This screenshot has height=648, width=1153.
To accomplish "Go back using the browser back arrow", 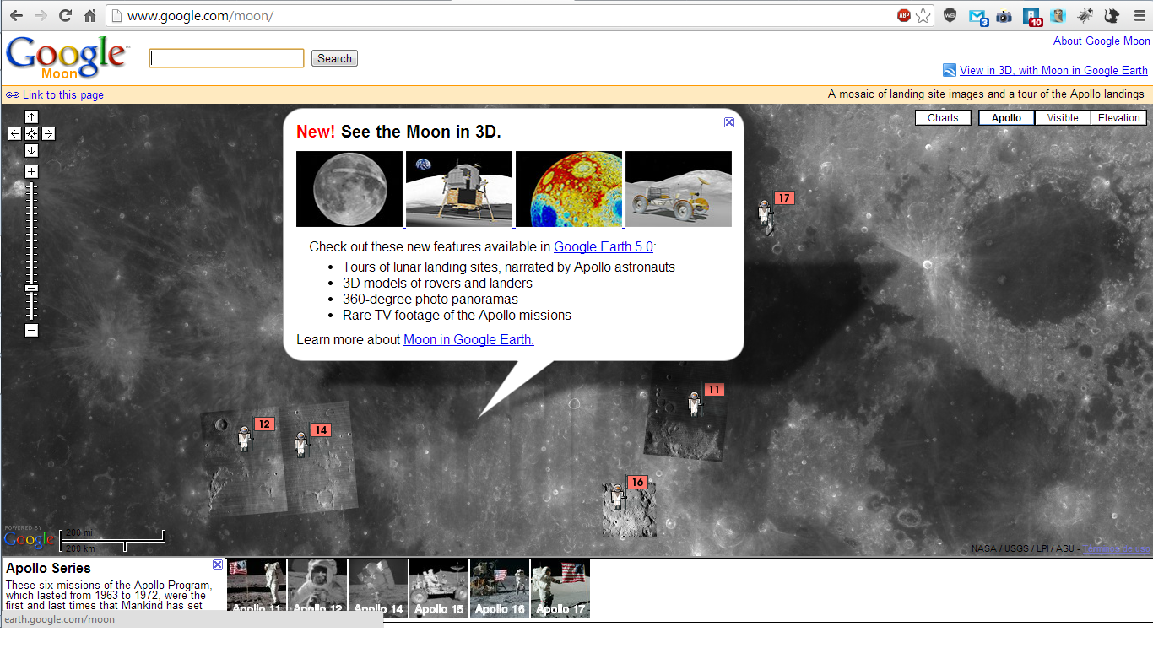I will [x=16, y=15].
